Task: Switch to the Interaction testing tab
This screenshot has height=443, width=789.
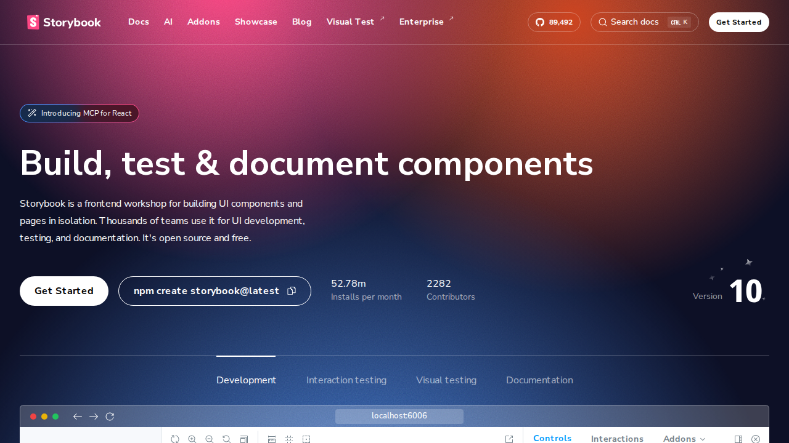Action: point(346,380)
